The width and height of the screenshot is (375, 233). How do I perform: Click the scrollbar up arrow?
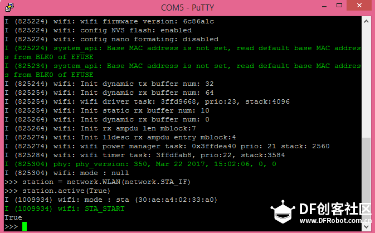coord(366,21)
